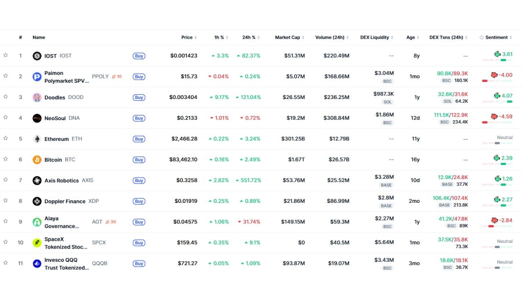Click the Paimon Polymarket SPV logo icon
This screenshot has width=528, height=297.
[x=37, y=77]
